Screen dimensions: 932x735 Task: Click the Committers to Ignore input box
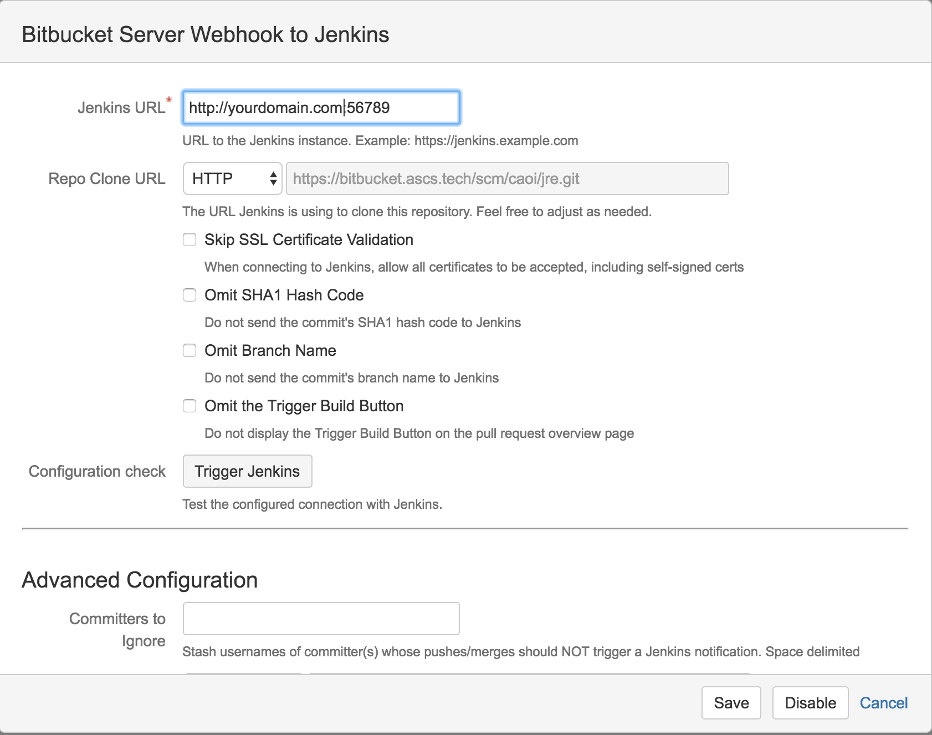320,618
